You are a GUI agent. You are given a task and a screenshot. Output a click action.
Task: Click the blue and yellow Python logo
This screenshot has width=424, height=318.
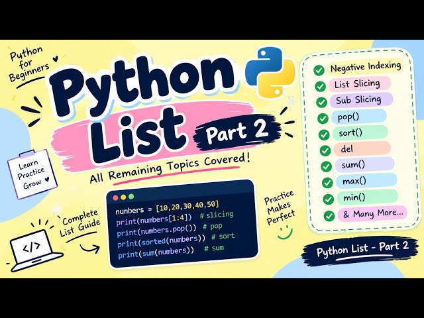click(270, 72)
